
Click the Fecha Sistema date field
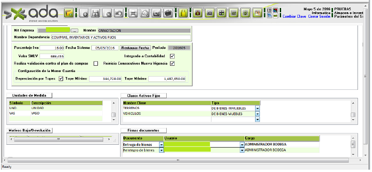105,48
